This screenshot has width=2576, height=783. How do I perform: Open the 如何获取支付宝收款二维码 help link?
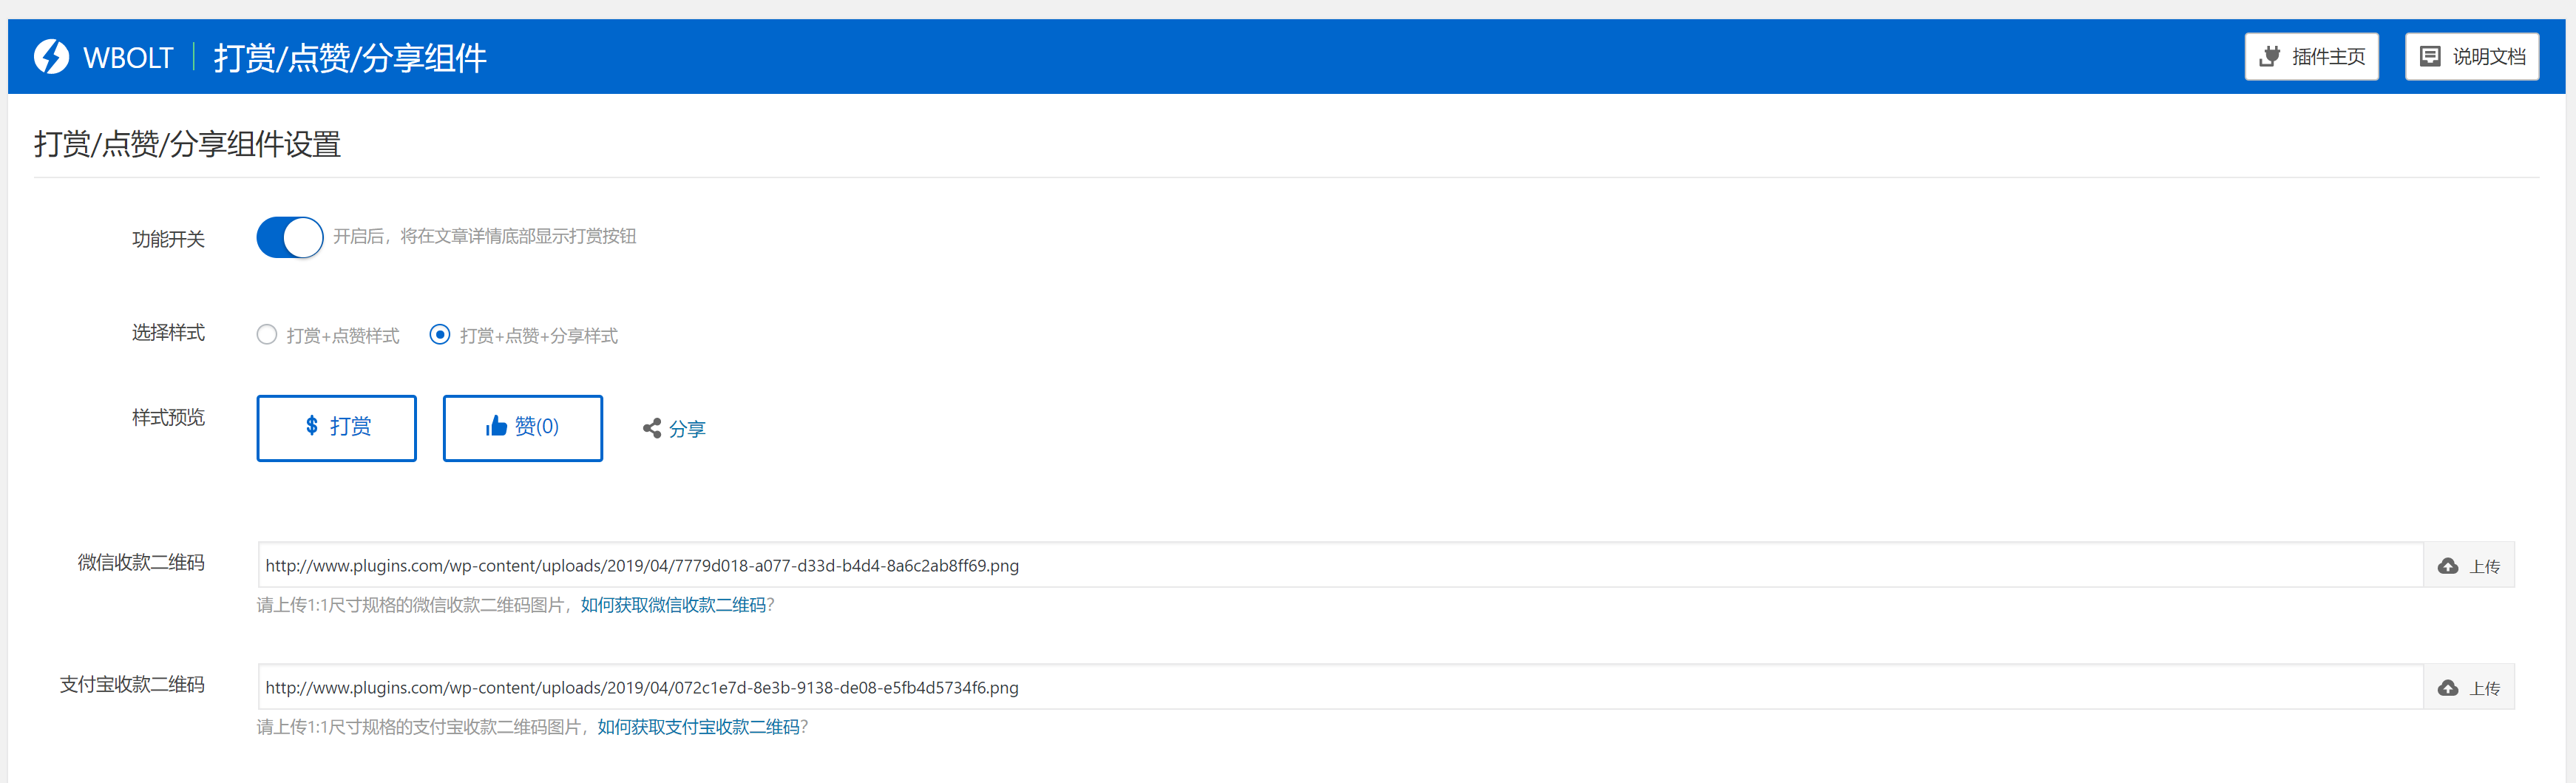coord(698,727)
